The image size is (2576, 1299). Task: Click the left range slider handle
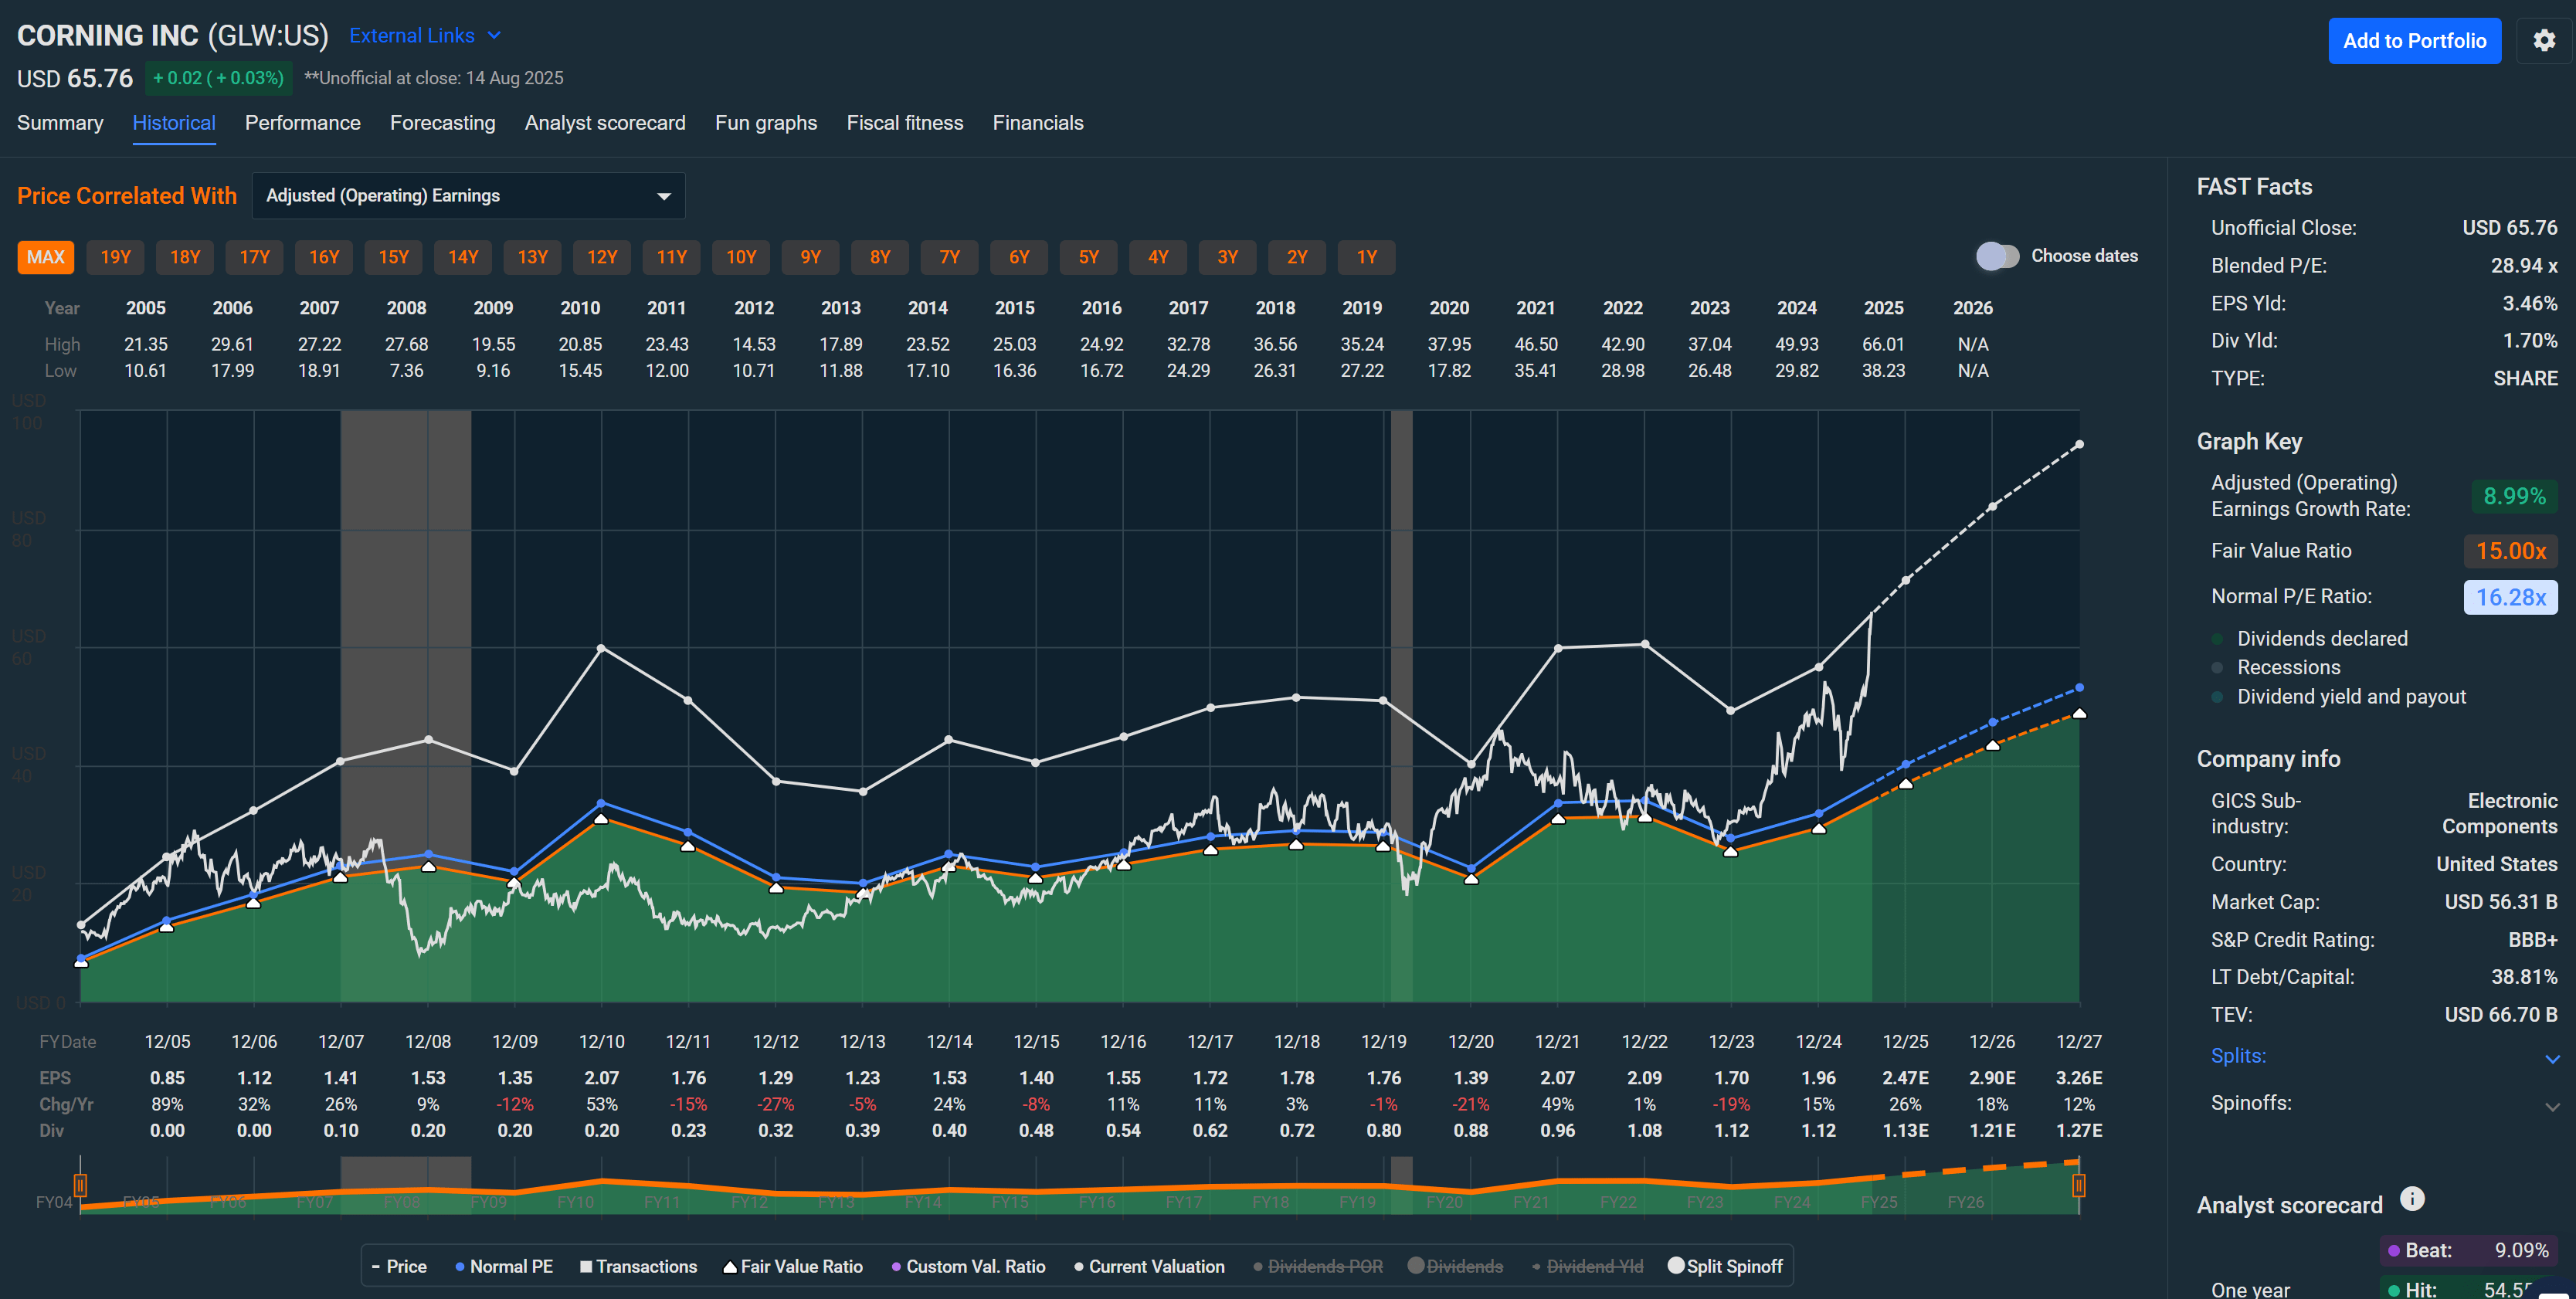[x=80, y=1186]
